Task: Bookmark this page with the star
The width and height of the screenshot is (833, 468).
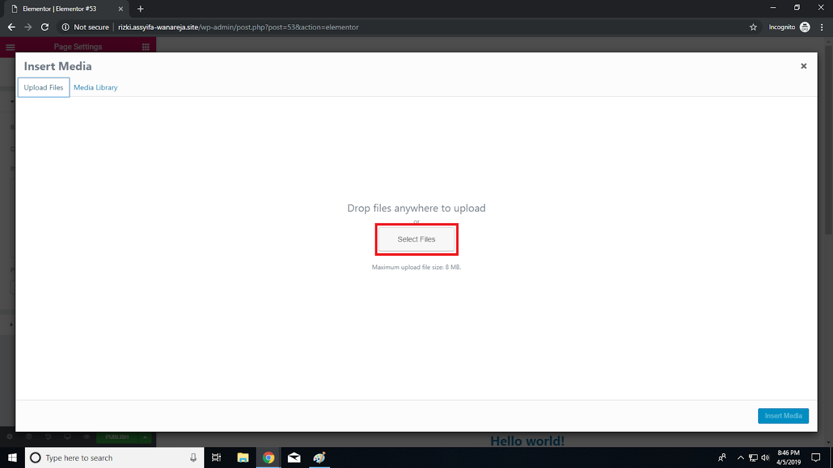Action: (753, 27)
